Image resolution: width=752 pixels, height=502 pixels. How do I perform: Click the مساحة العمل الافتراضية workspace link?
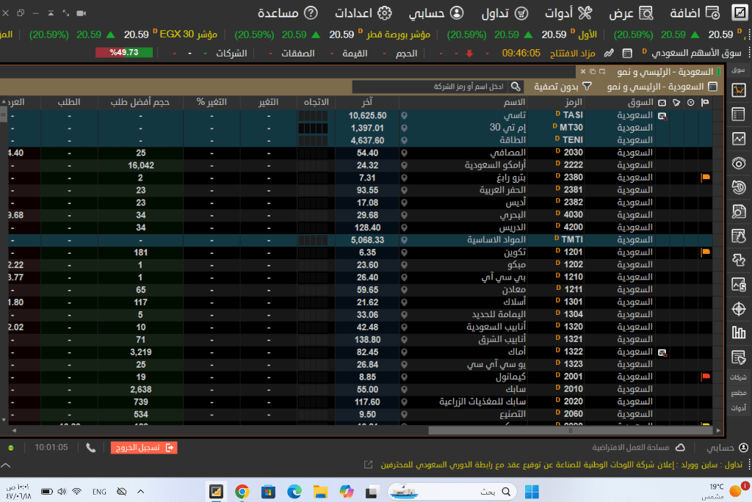[x=637, y=447]
